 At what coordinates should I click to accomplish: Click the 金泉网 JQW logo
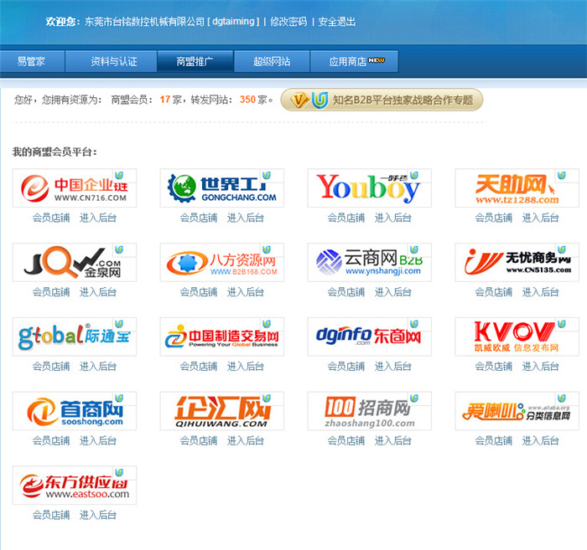point(74,263)
